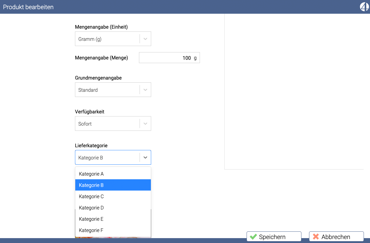Expand the Grundmengenangabe chevron arrow

click(x=145, y=90)
